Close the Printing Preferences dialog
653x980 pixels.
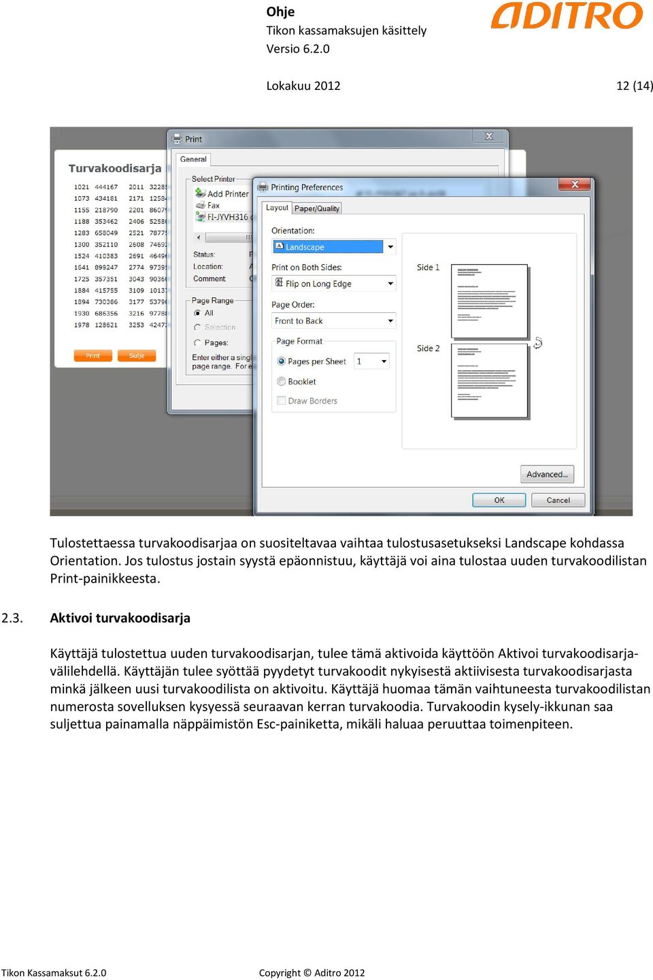(x=575, y=184)
